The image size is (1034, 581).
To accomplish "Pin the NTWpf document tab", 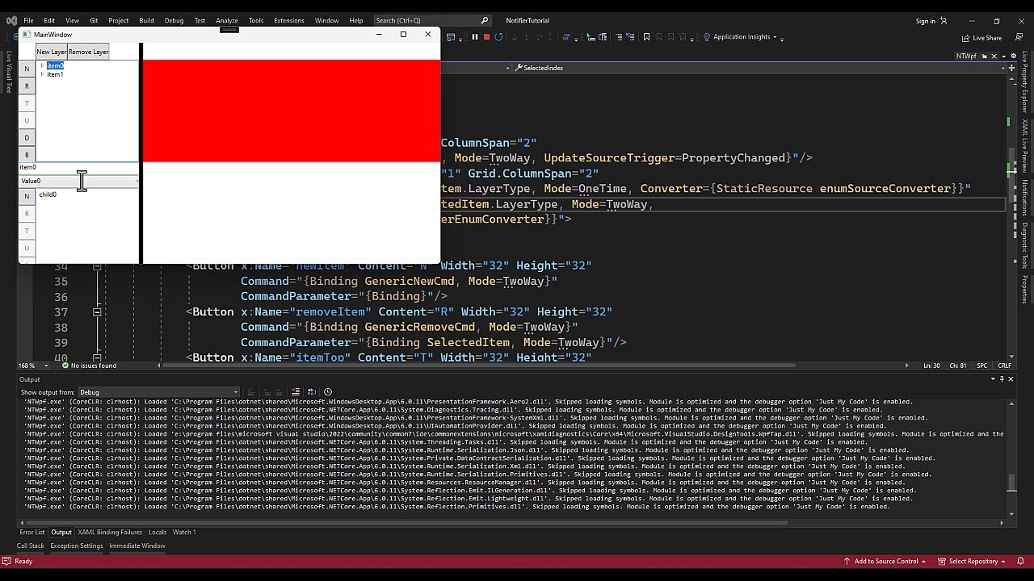I will click(983, 56).
